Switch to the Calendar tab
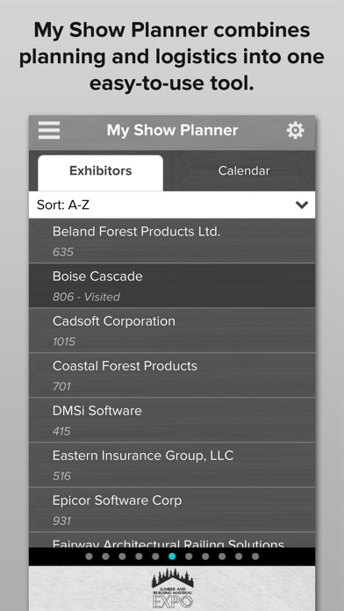This screenshot has width=344, height=611. pyautogui.click(x=244, y=170)
